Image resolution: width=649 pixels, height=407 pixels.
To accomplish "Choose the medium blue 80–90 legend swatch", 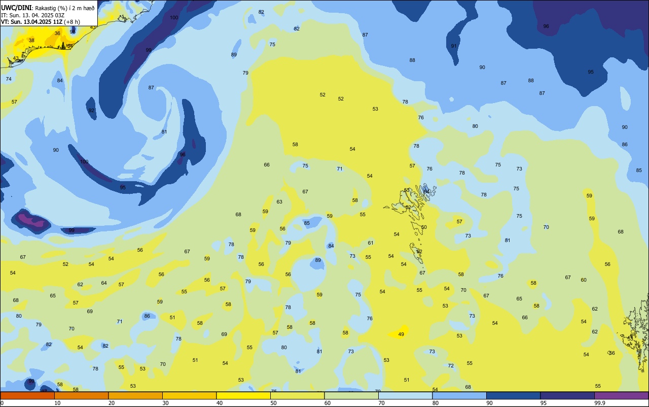I will coord(459,396).
